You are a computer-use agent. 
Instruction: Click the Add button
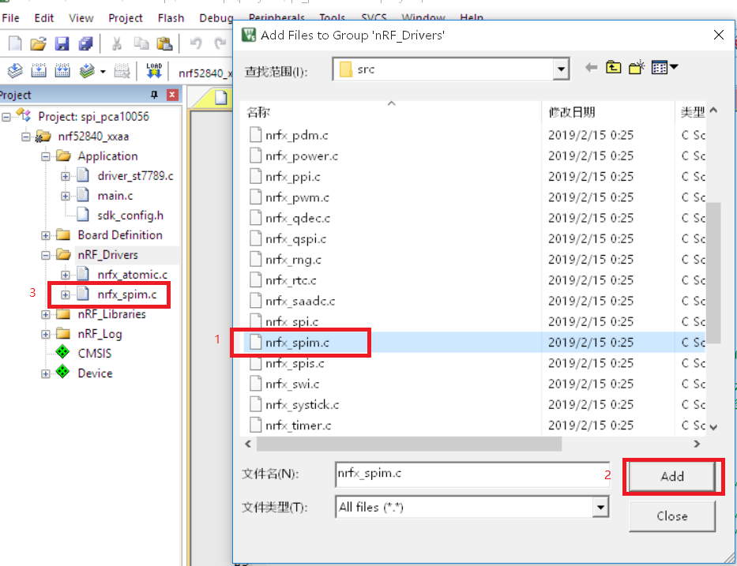tap(672, 476)
